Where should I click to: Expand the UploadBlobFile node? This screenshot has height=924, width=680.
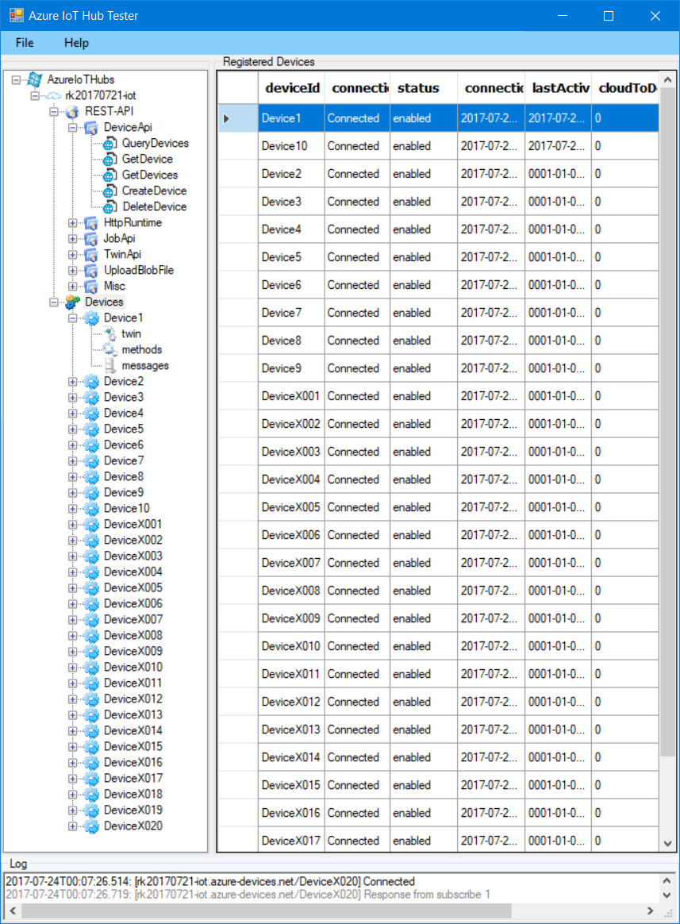pyautogui.click(x=73, y=271)
